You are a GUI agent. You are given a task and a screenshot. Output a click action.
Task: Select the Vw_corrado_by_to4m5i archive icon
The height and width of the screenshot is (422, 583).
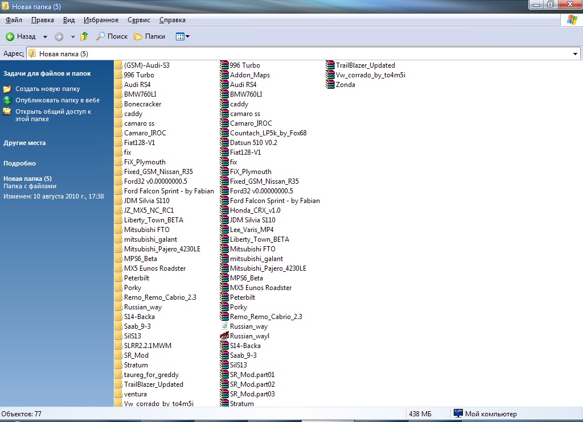(x=330, y=75)
